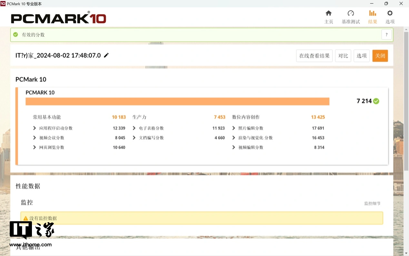Click the orange PCMark 10 score bar
Image resolution: width=409 pixels, height=256 pixels.
(177, 101)
